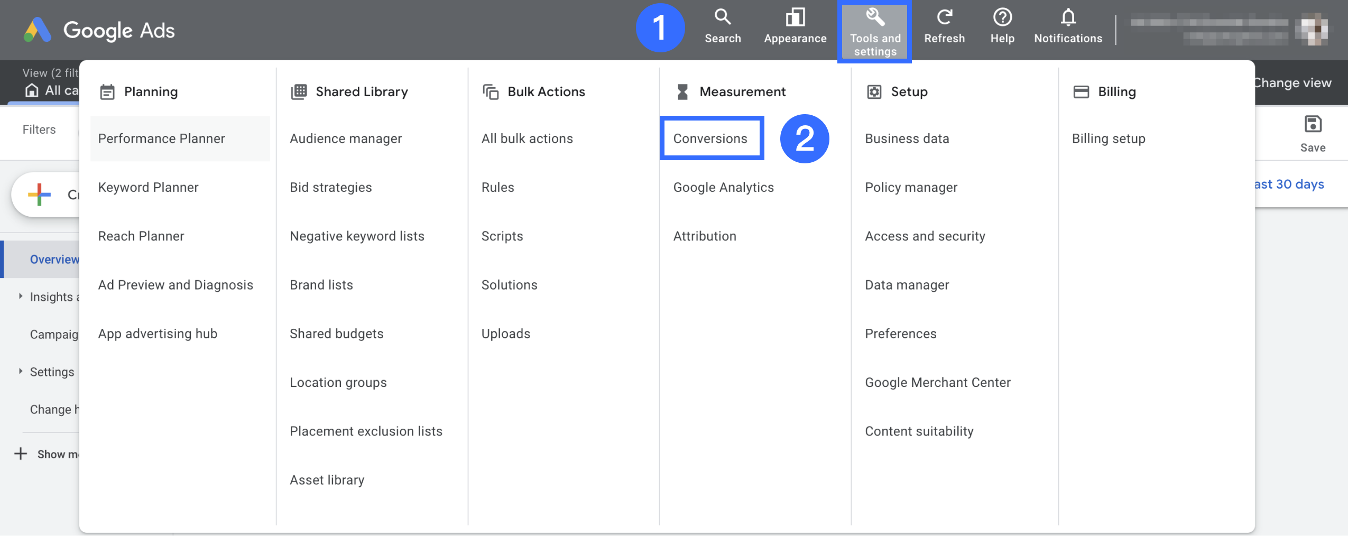Open Asset library
This screenshot has height=536, width=1348.
tap(327, 480)
